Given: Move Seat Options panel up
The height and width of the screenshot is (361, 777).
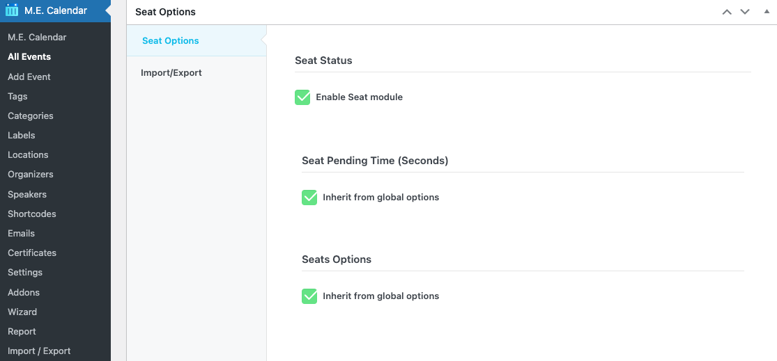Looking at the screenshot, I should coord(727,12).
